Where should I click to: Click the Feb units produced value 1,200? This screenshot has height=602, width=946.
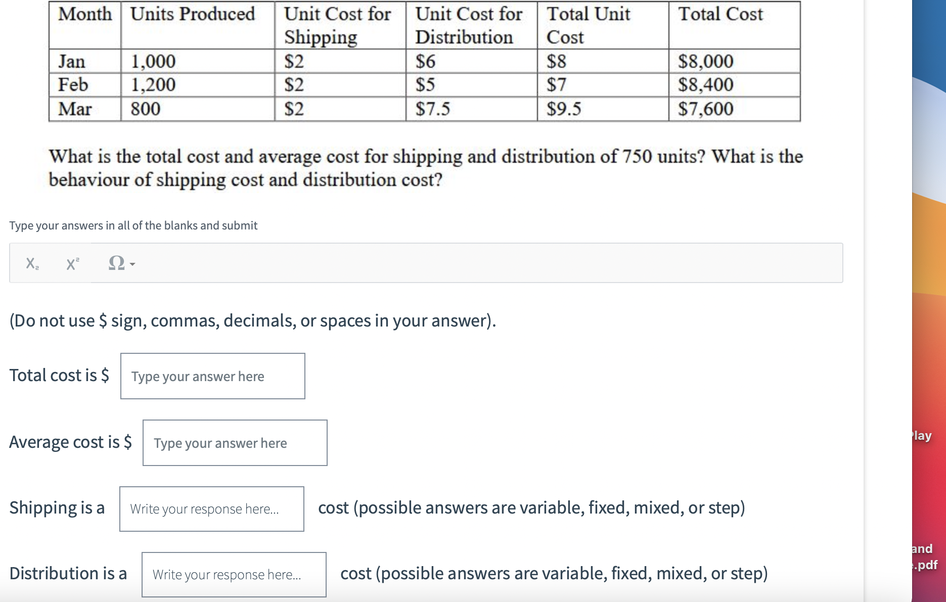pos(154,84)
